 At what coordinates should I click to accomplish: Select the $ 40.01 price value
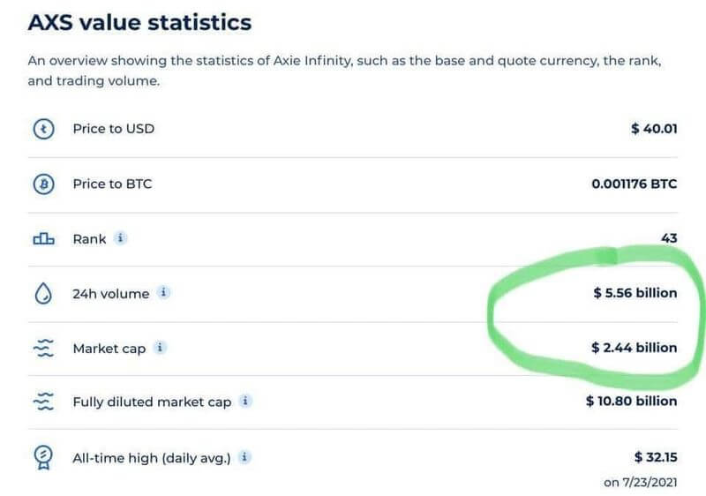pyautogui.click(x=654, y=129)
